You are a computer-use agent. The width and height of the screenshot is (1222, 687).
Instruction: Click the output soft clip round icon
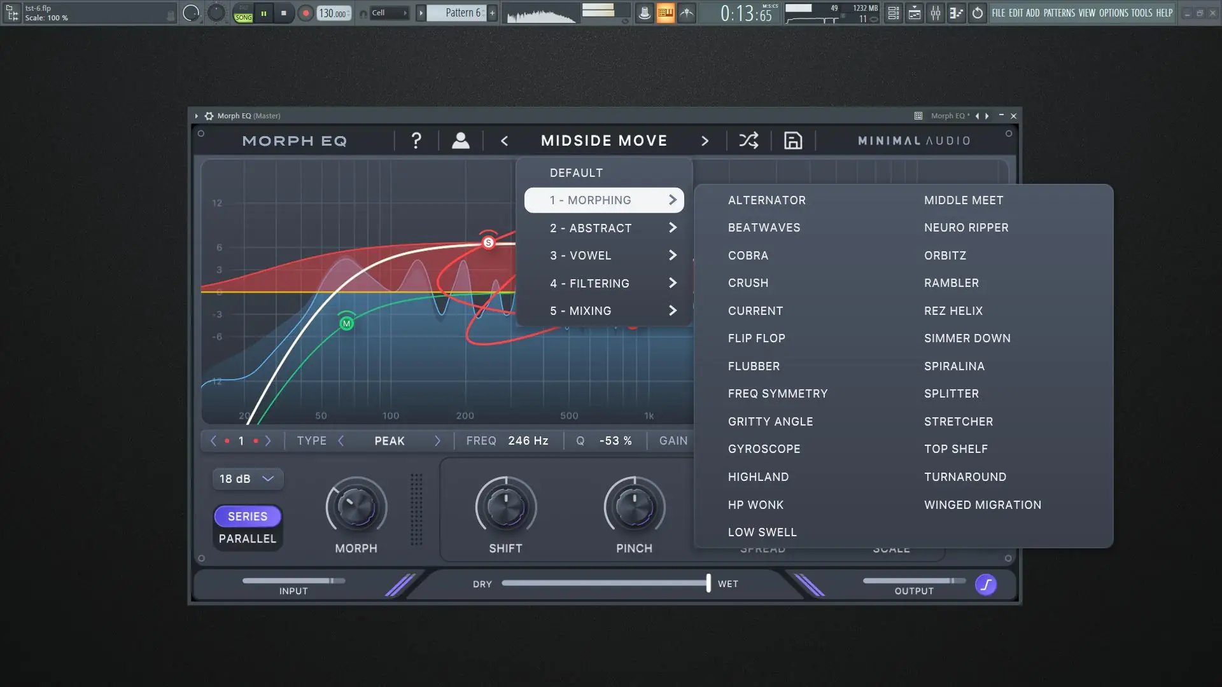(x=986, y=585)
